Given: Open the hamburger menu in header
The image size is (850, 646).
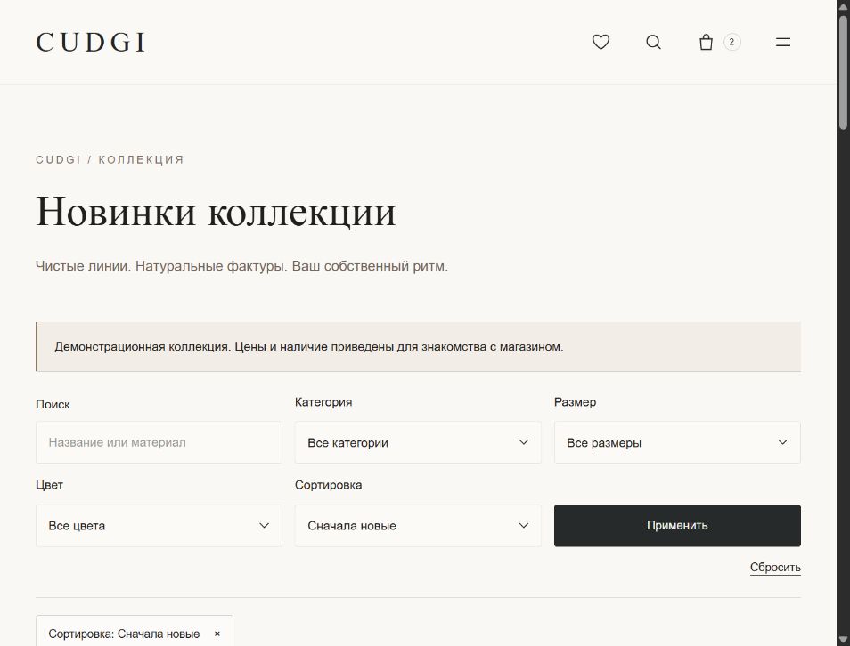Looking at the screenshot, I should tap(783, 42).
